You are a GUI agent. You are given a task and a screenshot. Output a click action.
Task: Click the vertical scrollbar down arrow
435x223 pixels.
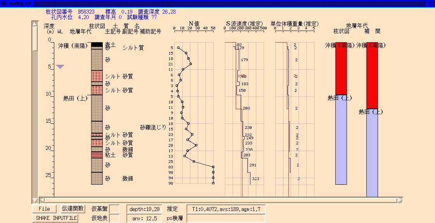coord(35,200)
